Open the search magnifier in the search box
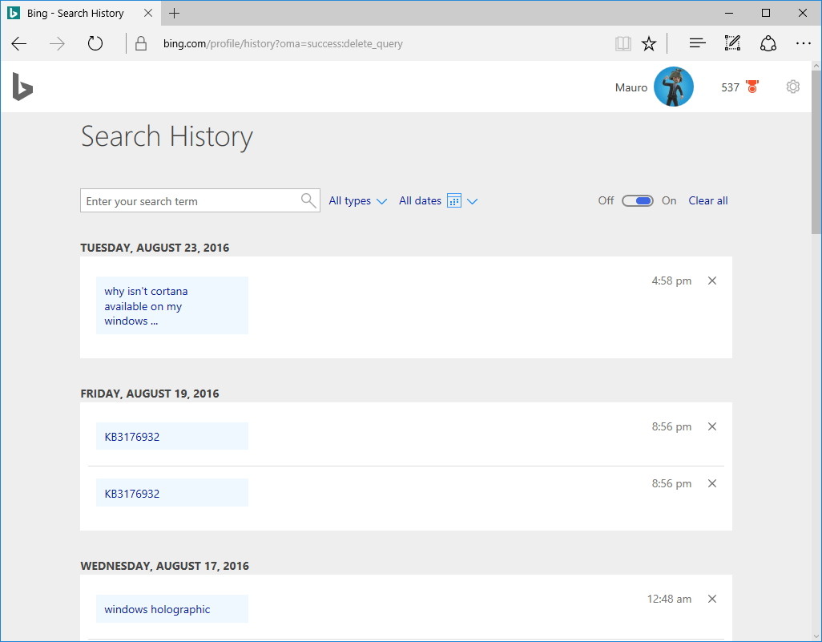Screen dimensions: 822x642 click(x=308, y=200)
